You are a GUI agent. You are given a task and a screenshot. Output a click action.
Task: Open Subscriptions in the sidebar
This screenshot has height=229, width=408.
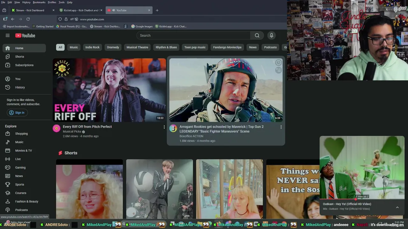tap(24, 65)
